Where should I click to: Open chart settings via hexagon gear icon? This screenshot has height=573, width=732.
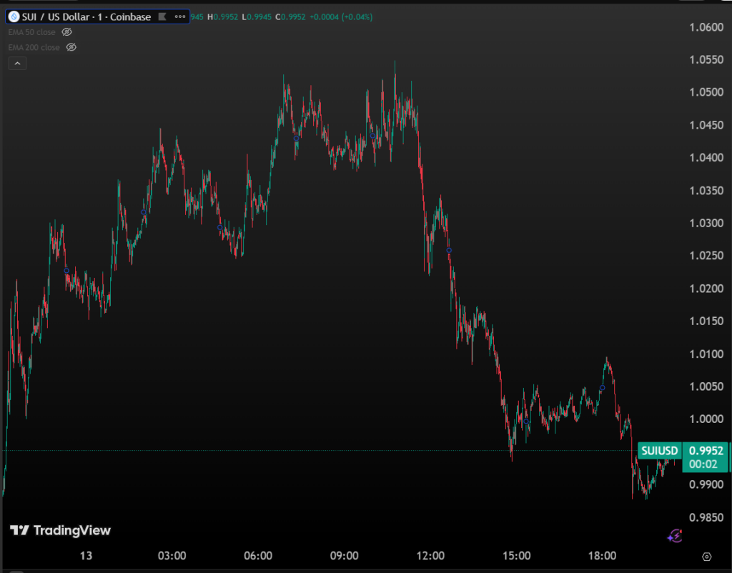[707, 557]
